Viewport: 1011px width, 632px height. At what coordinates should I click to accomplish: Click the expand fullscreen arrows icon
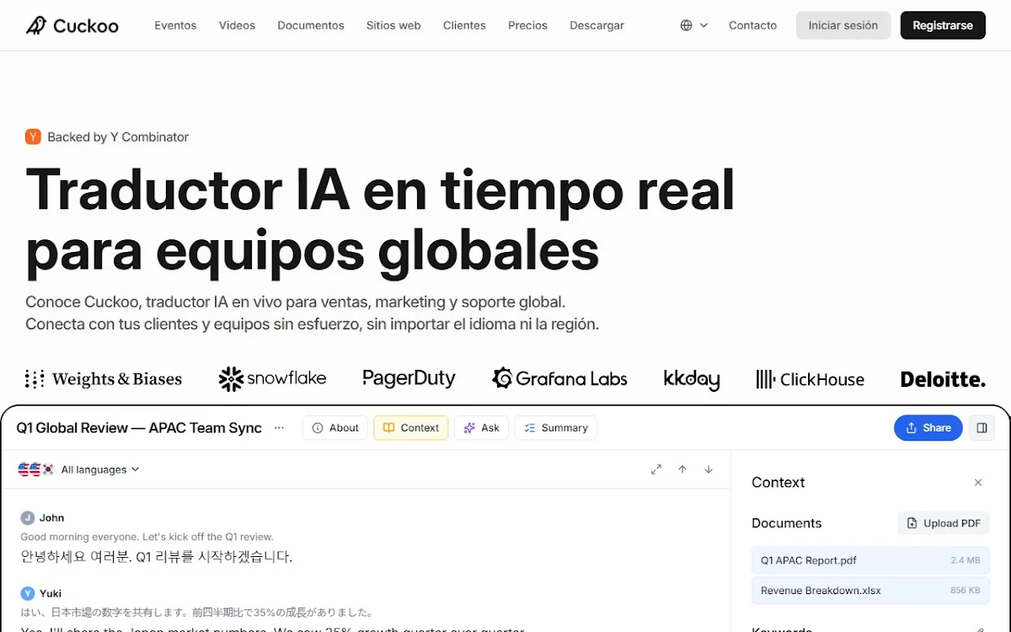pyautogui.click(x=656, y=469)
